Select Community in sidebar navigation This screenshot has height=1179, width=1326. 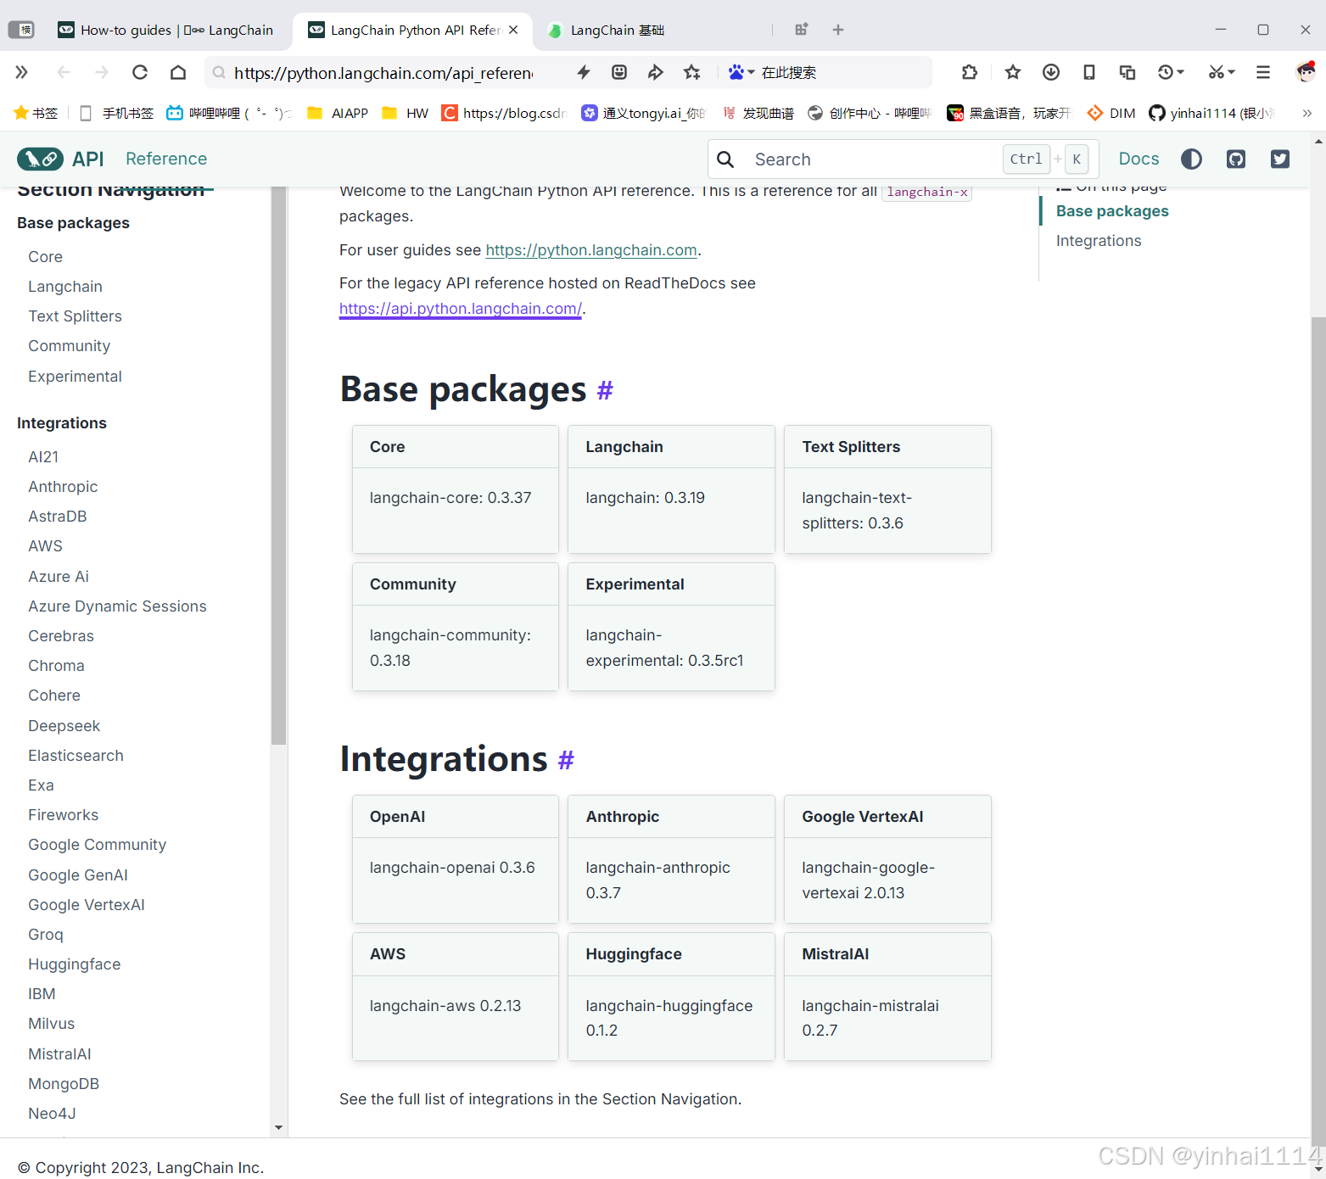[70, 346]
